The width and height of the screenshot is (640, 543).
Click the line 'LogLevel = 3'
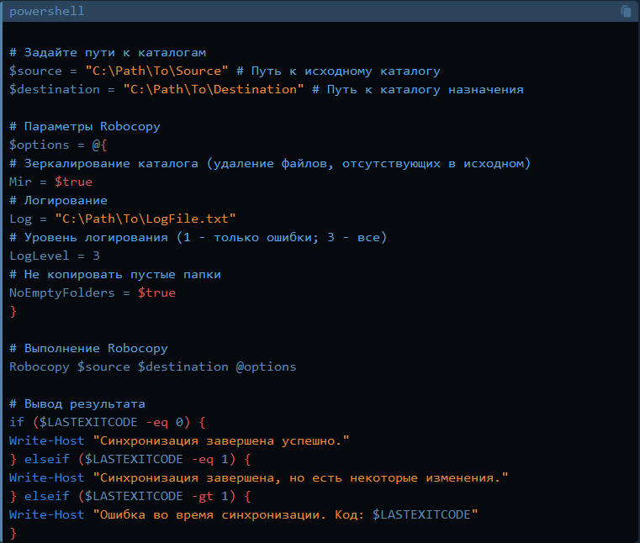[55, 256]
